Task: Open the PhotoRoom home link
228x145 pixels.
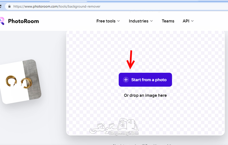Action: coord(23,21)
